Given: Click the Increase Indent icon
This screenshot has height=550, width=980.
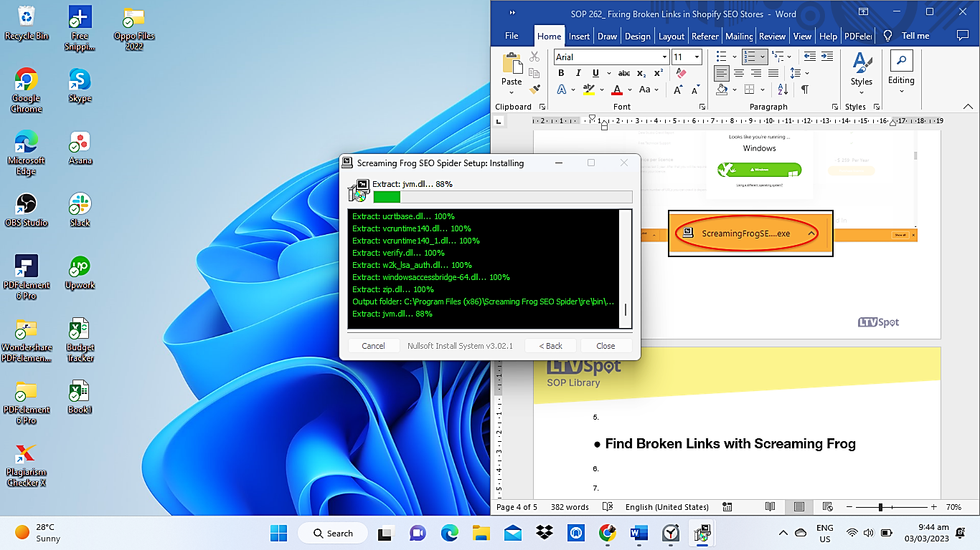Looking at the screenshot, I should 828,57.
